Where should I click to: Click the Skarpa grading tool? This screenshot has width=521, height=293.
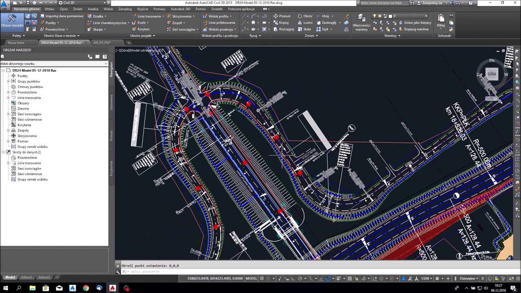coord(97,29)
